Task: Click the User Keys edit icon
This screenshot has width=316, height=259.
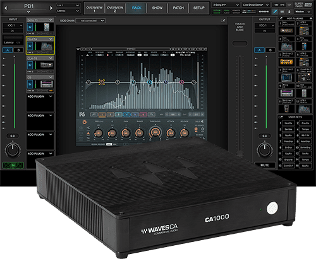Action: pyautogui.click(x=281, y=117)
